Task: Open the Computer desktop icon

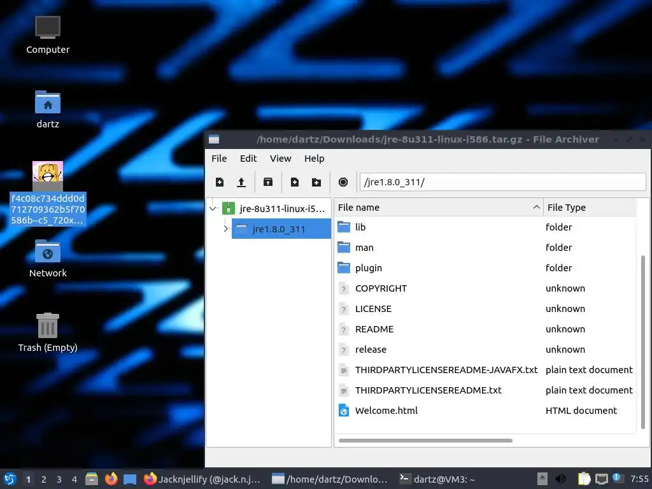Action: tap(48, 27)
